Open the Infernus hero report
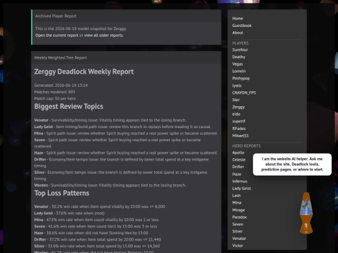Image resolution: width=338 pixels, height=253 pixels. click(240, 181)
